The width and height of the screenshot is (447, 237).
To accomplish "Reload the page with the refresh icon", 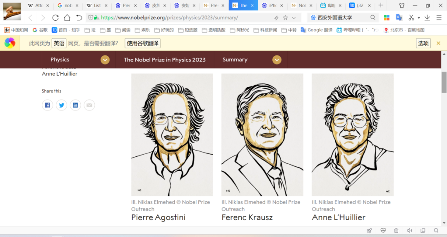I will pos(55,18).
